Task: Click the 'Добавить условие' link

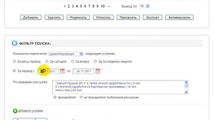Action: (30, 111)
